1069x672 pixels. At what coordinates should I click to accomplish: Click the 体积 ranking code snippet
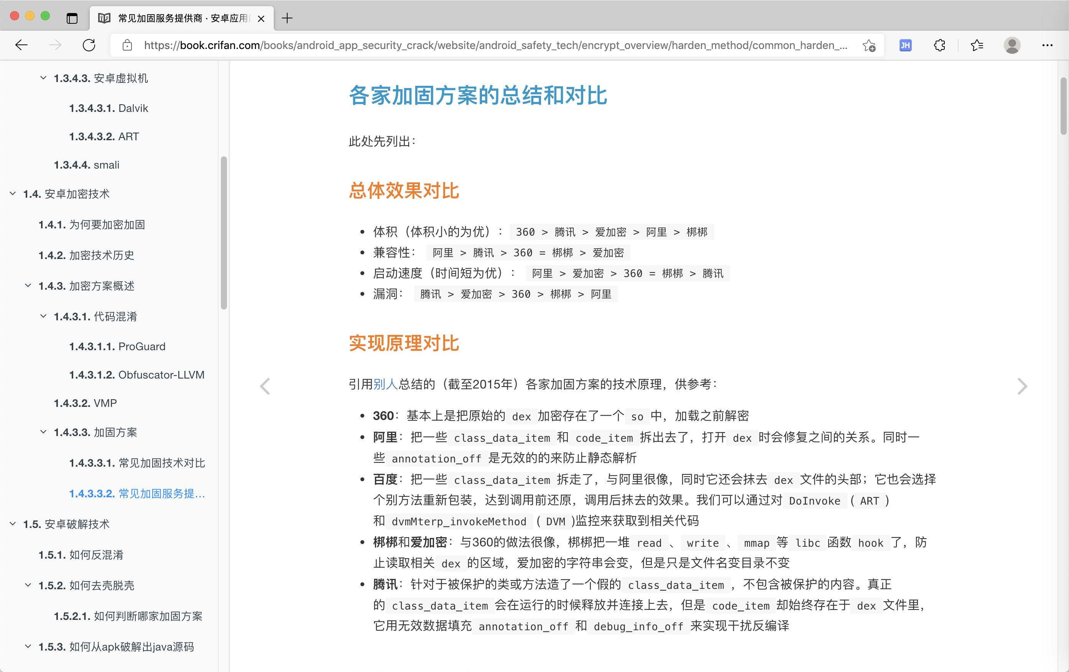pos(612,232)
